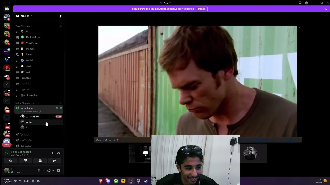Open the server with the 185 badge
The image size is (330, 185).
[x=7, y=125]
